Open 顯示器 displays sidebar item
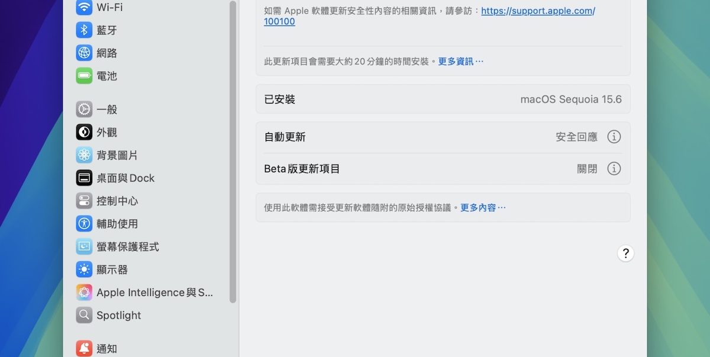 pyautogui.click(x=112, y=269)
